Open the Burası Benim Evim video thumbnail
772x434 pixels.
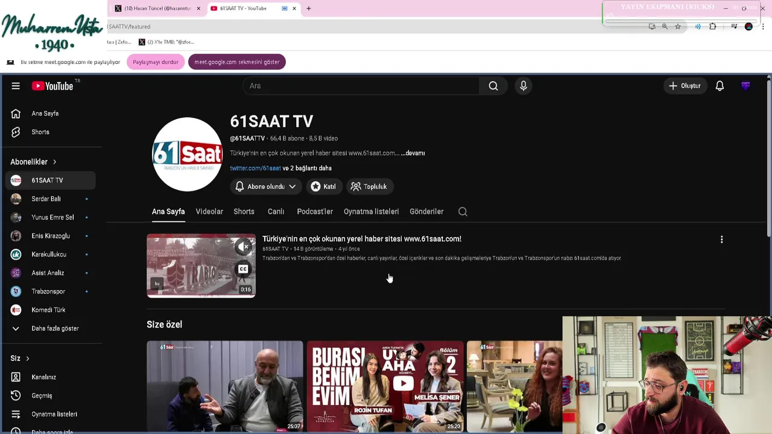pyautogui.click(x=385, y=386)
